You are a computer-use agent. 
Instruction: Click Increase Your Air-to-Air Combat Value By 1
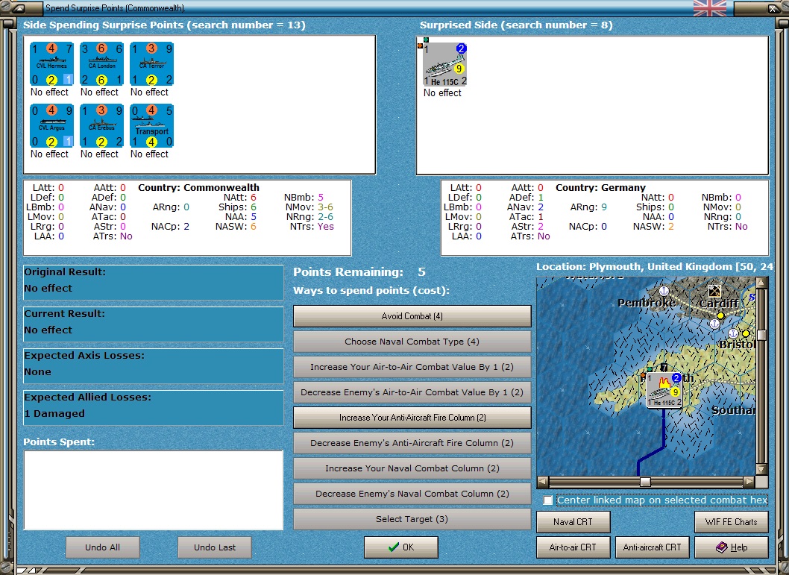[412, 367]
